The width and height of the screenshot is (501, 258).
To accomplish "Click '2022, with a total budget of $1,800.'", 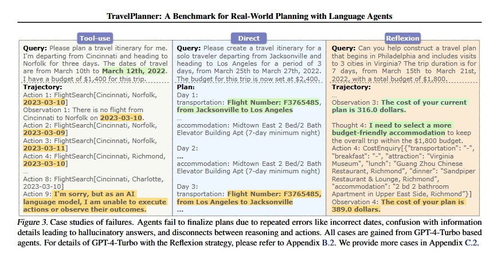I will (x=389, y=79).
